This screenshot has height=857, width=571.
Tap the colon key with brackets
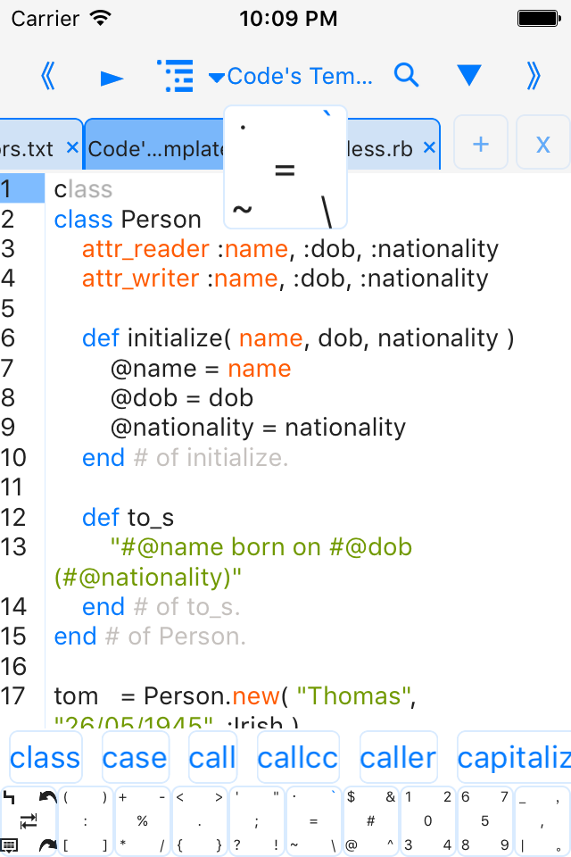(86, 821)
